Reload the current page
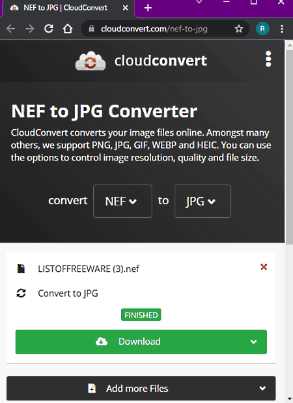The width and height of the screenshot is (293, 403). (x=49, y=29)
